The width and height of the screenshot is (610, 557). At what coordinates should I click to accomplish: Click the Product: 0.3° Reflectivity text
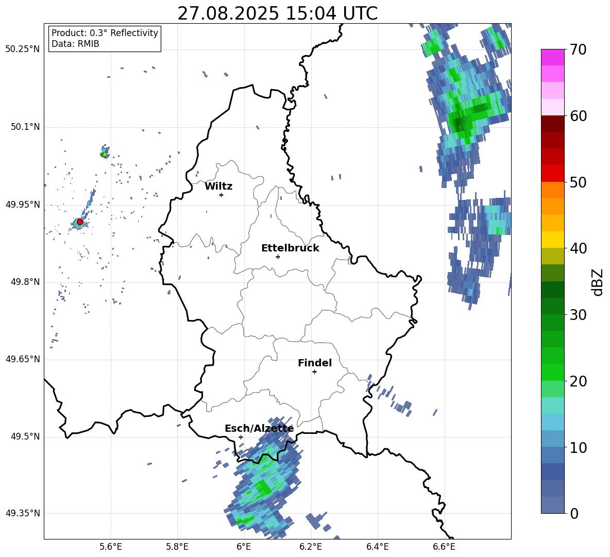pyautogui.click(x=105, y=33)
